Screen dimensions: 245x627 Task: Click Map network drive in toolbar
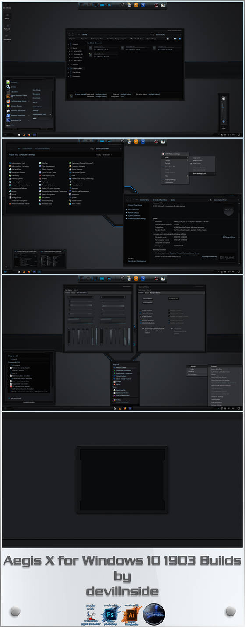pos(136,39)
